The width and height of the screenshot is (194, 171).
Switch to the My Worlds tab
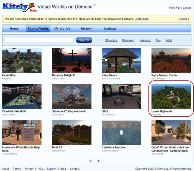[62, 29]
